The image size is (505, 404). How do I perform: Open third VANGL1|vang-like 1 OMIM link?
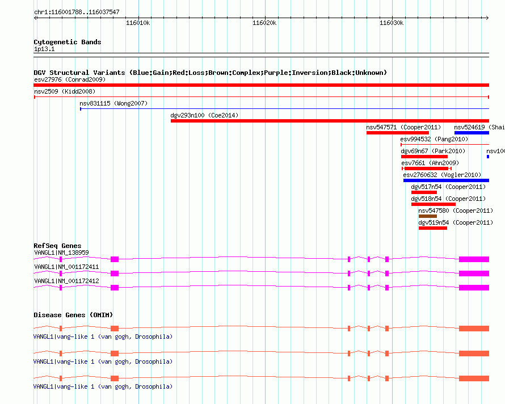tap(103, 386)
